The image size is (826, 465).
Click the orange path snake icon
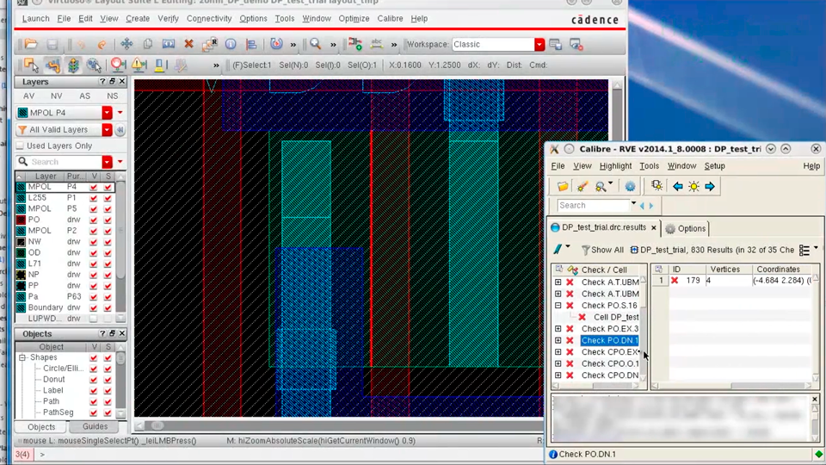click(x=52, y=65)
